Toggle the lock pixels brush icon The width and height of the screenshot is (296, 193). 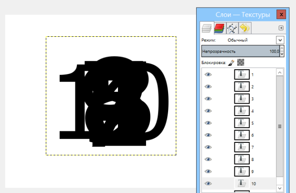(x=231, y=62)
